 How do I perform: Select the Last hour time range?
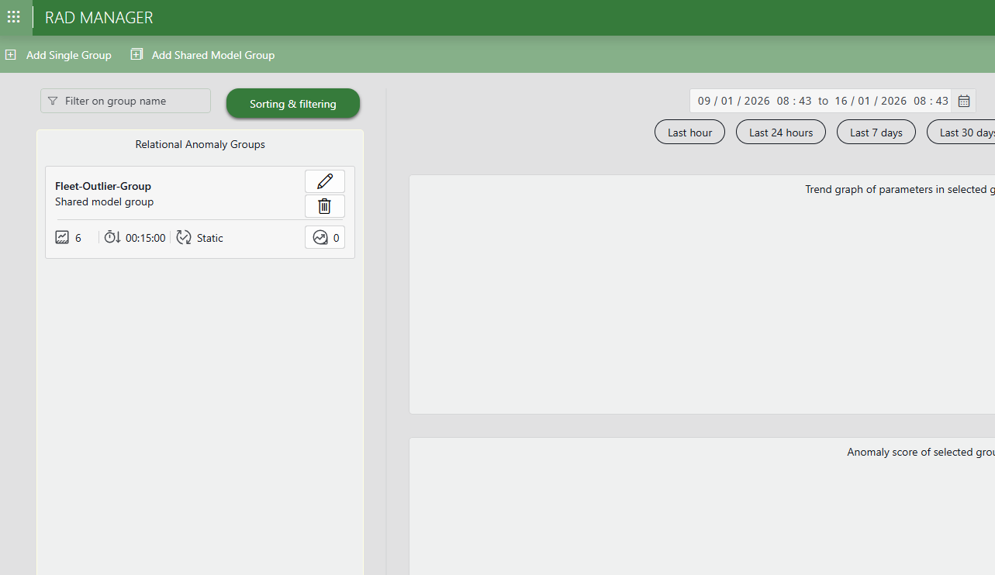coord(689,133)
